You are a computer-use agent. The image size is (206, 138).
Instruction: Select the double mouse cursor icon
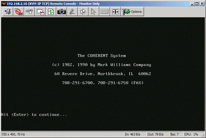(x=83, y=12)
